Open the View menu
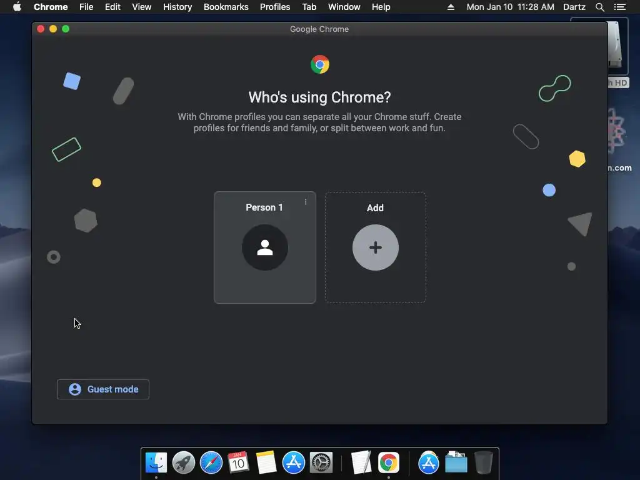 [142, 7]
